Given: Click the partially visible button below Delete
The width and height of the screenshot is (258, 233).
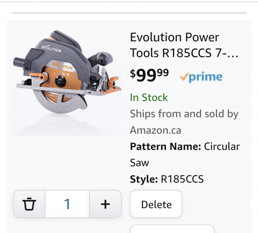Looking at the screenshot, I should [172, 229].
